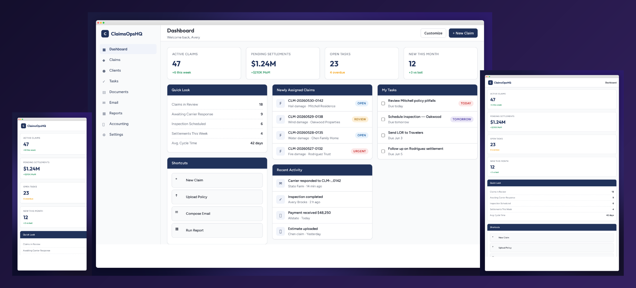
Task: Click the F icon for CLM-20260528-0135
Action: click(281, 135)
